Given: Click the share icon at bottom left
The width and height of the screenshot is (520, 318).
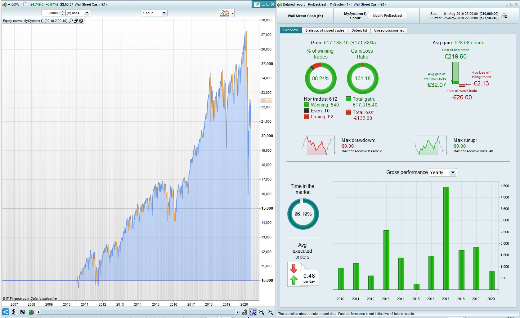Looking at the screenshot, I should (x=6, y=312).
